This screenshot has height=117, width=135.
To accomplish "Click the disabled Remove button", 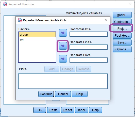I will click(x=84, y=69).
